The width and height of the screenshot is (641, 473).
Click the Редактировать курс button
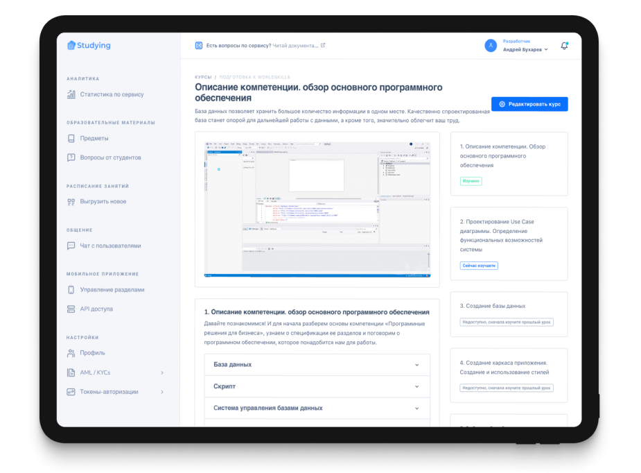point(529,104)
